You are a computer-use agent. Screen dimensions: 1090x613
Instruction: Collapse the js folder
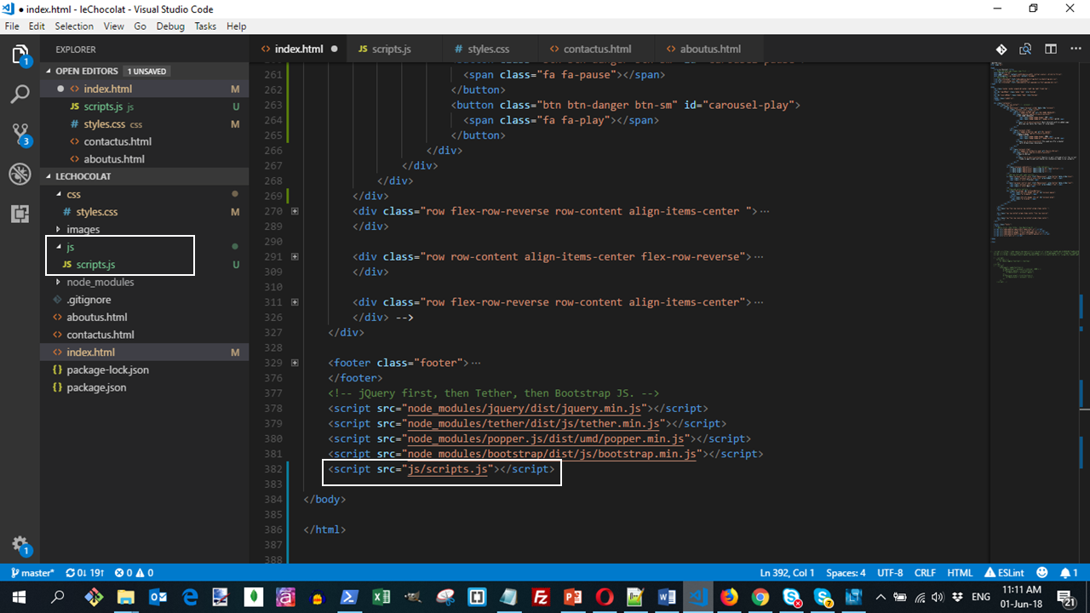tap(71, 246)
